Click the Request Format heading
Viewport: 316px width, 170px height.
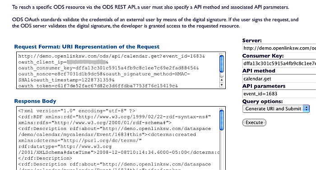pos(87,47)
